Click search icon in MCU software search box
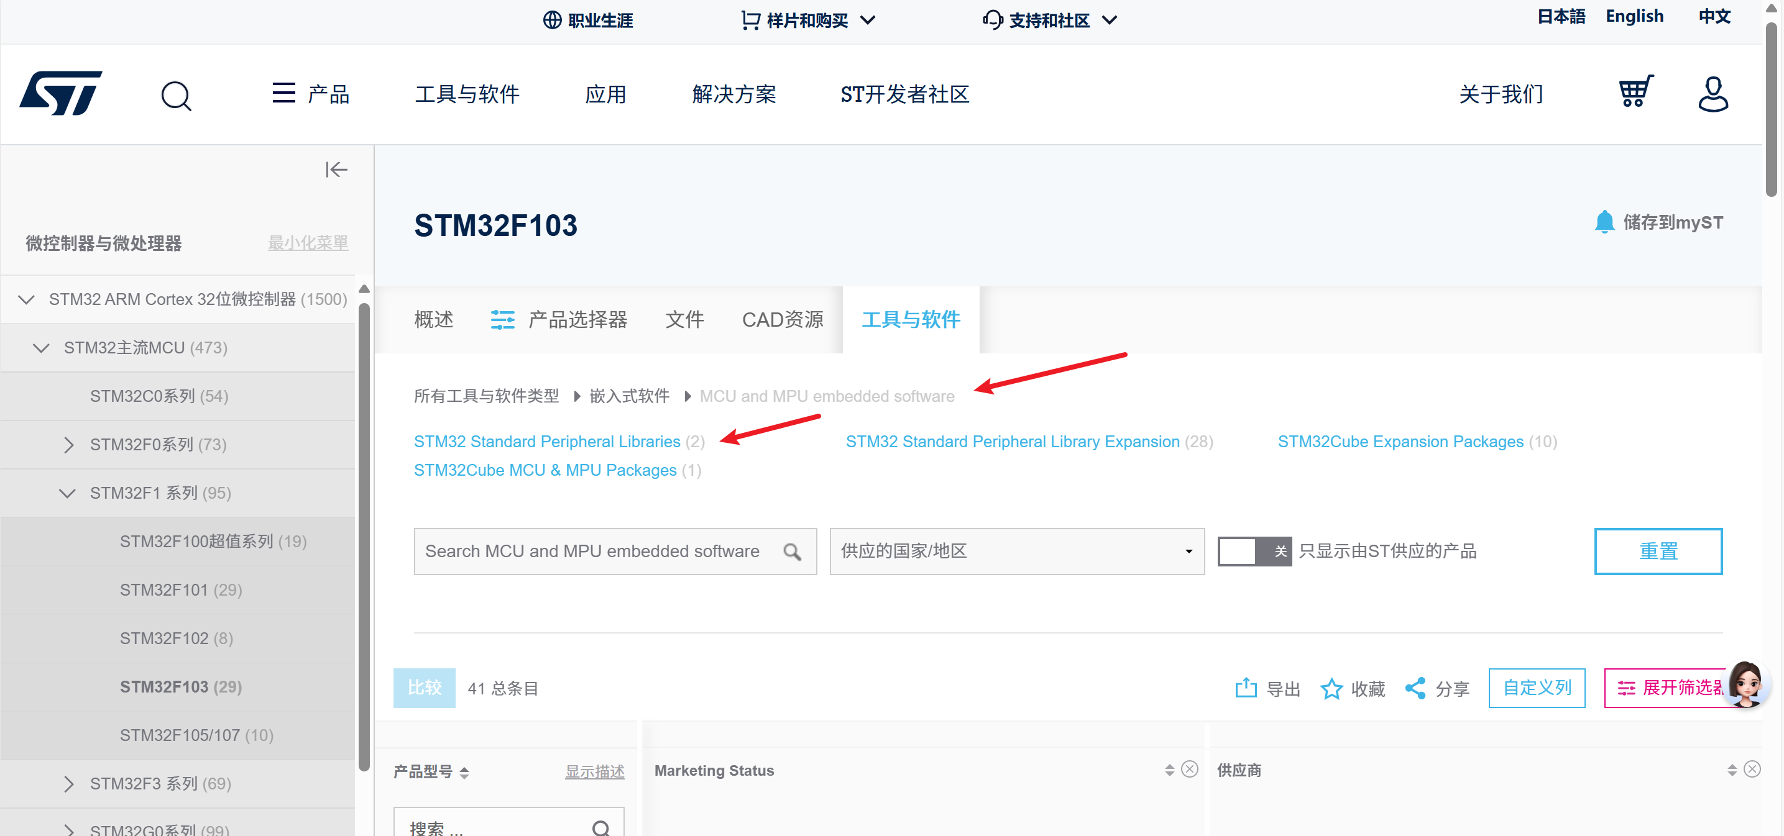Screen dimensions: 1784x836 tap(793, 552)
